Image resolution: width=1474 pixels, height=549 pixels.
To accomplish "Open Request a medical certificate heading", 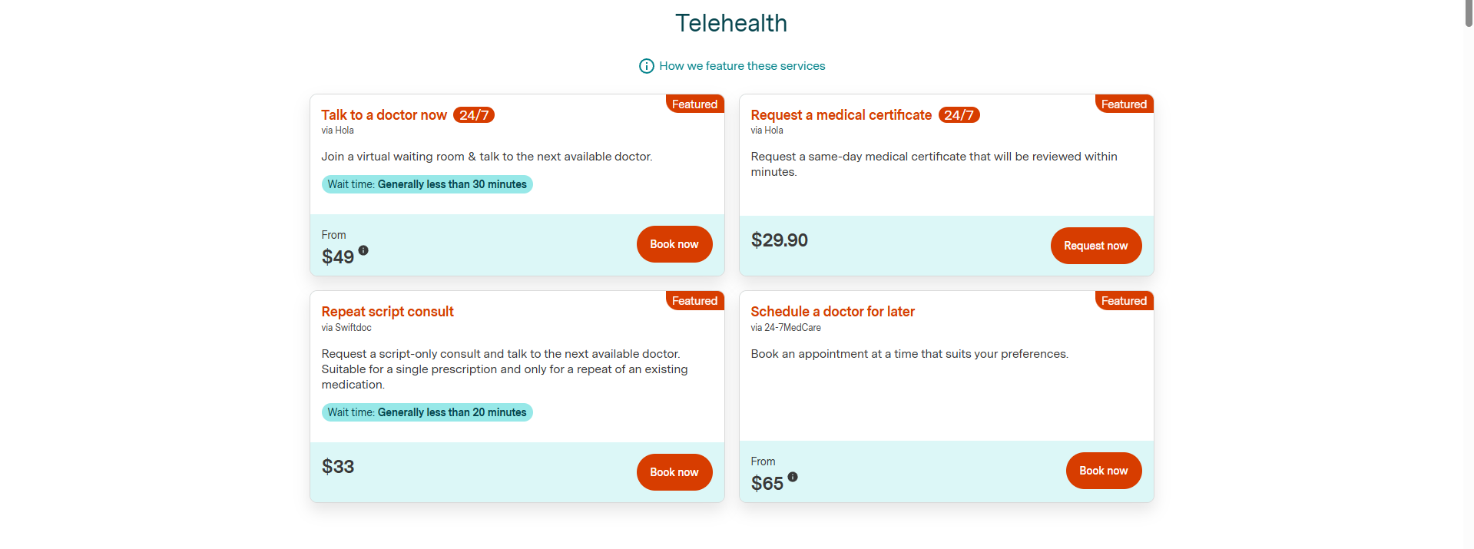I will click(x=841, y=115).
